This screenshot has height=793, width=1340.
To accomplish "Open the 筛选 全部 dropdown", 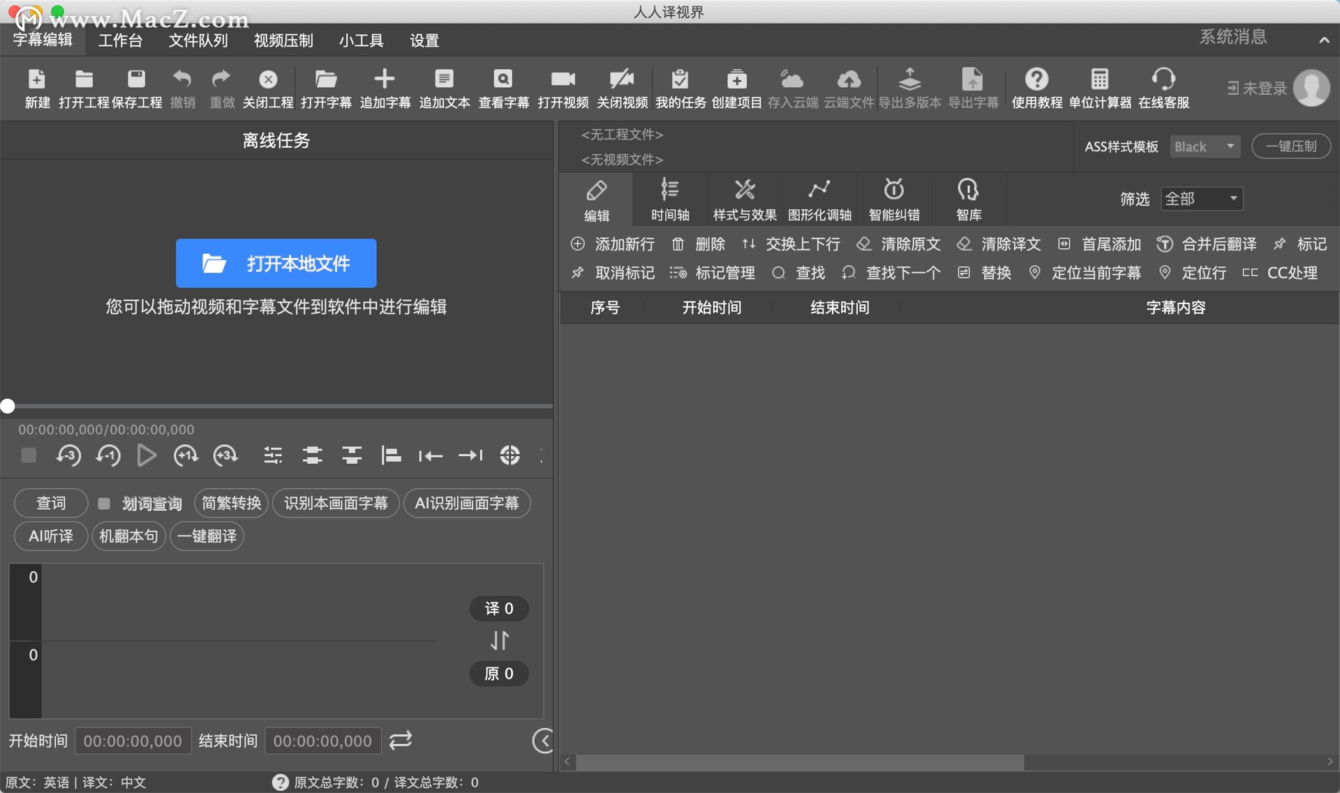I will [1202, 199].
